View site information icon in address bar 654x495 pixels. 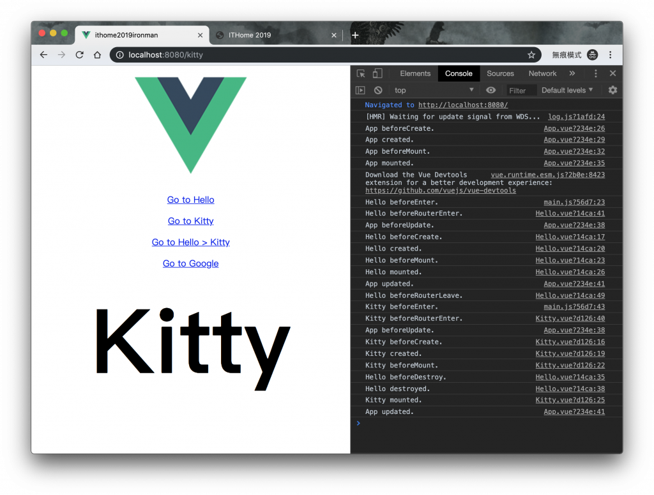[119, 55]
